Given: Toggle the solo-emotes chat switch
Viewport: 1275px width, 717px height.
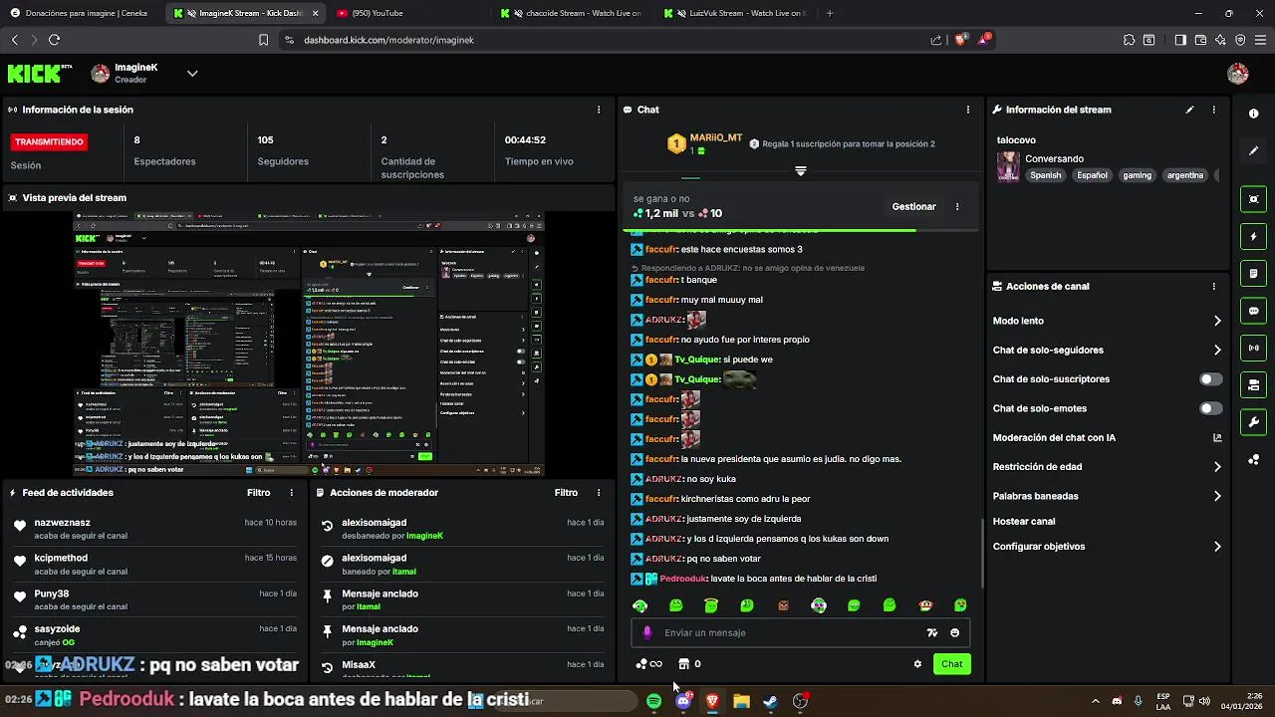Looking at the screenshot, I should click(1210, 408).
